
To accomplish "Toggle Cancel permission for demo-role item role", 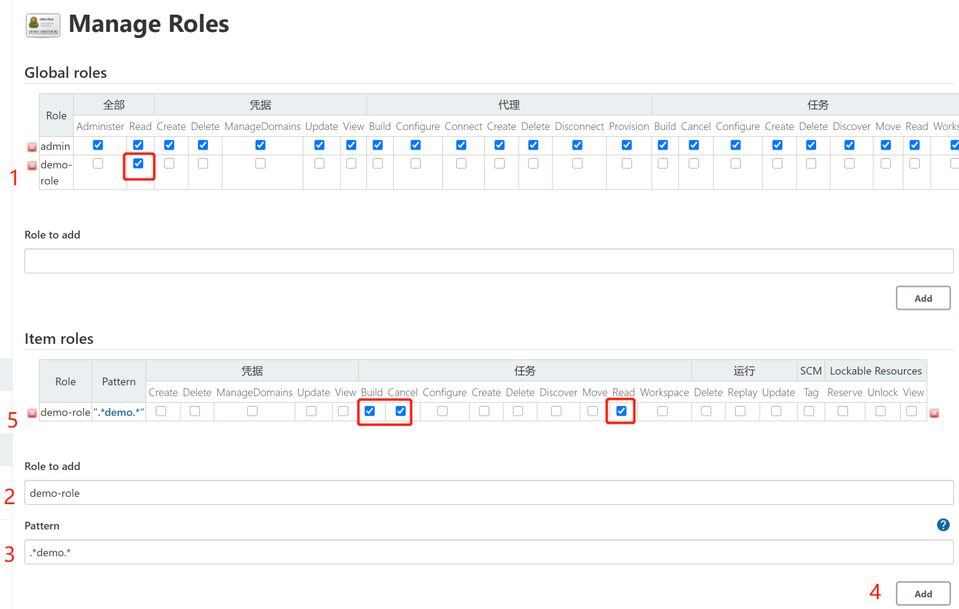I will (400, 411).
